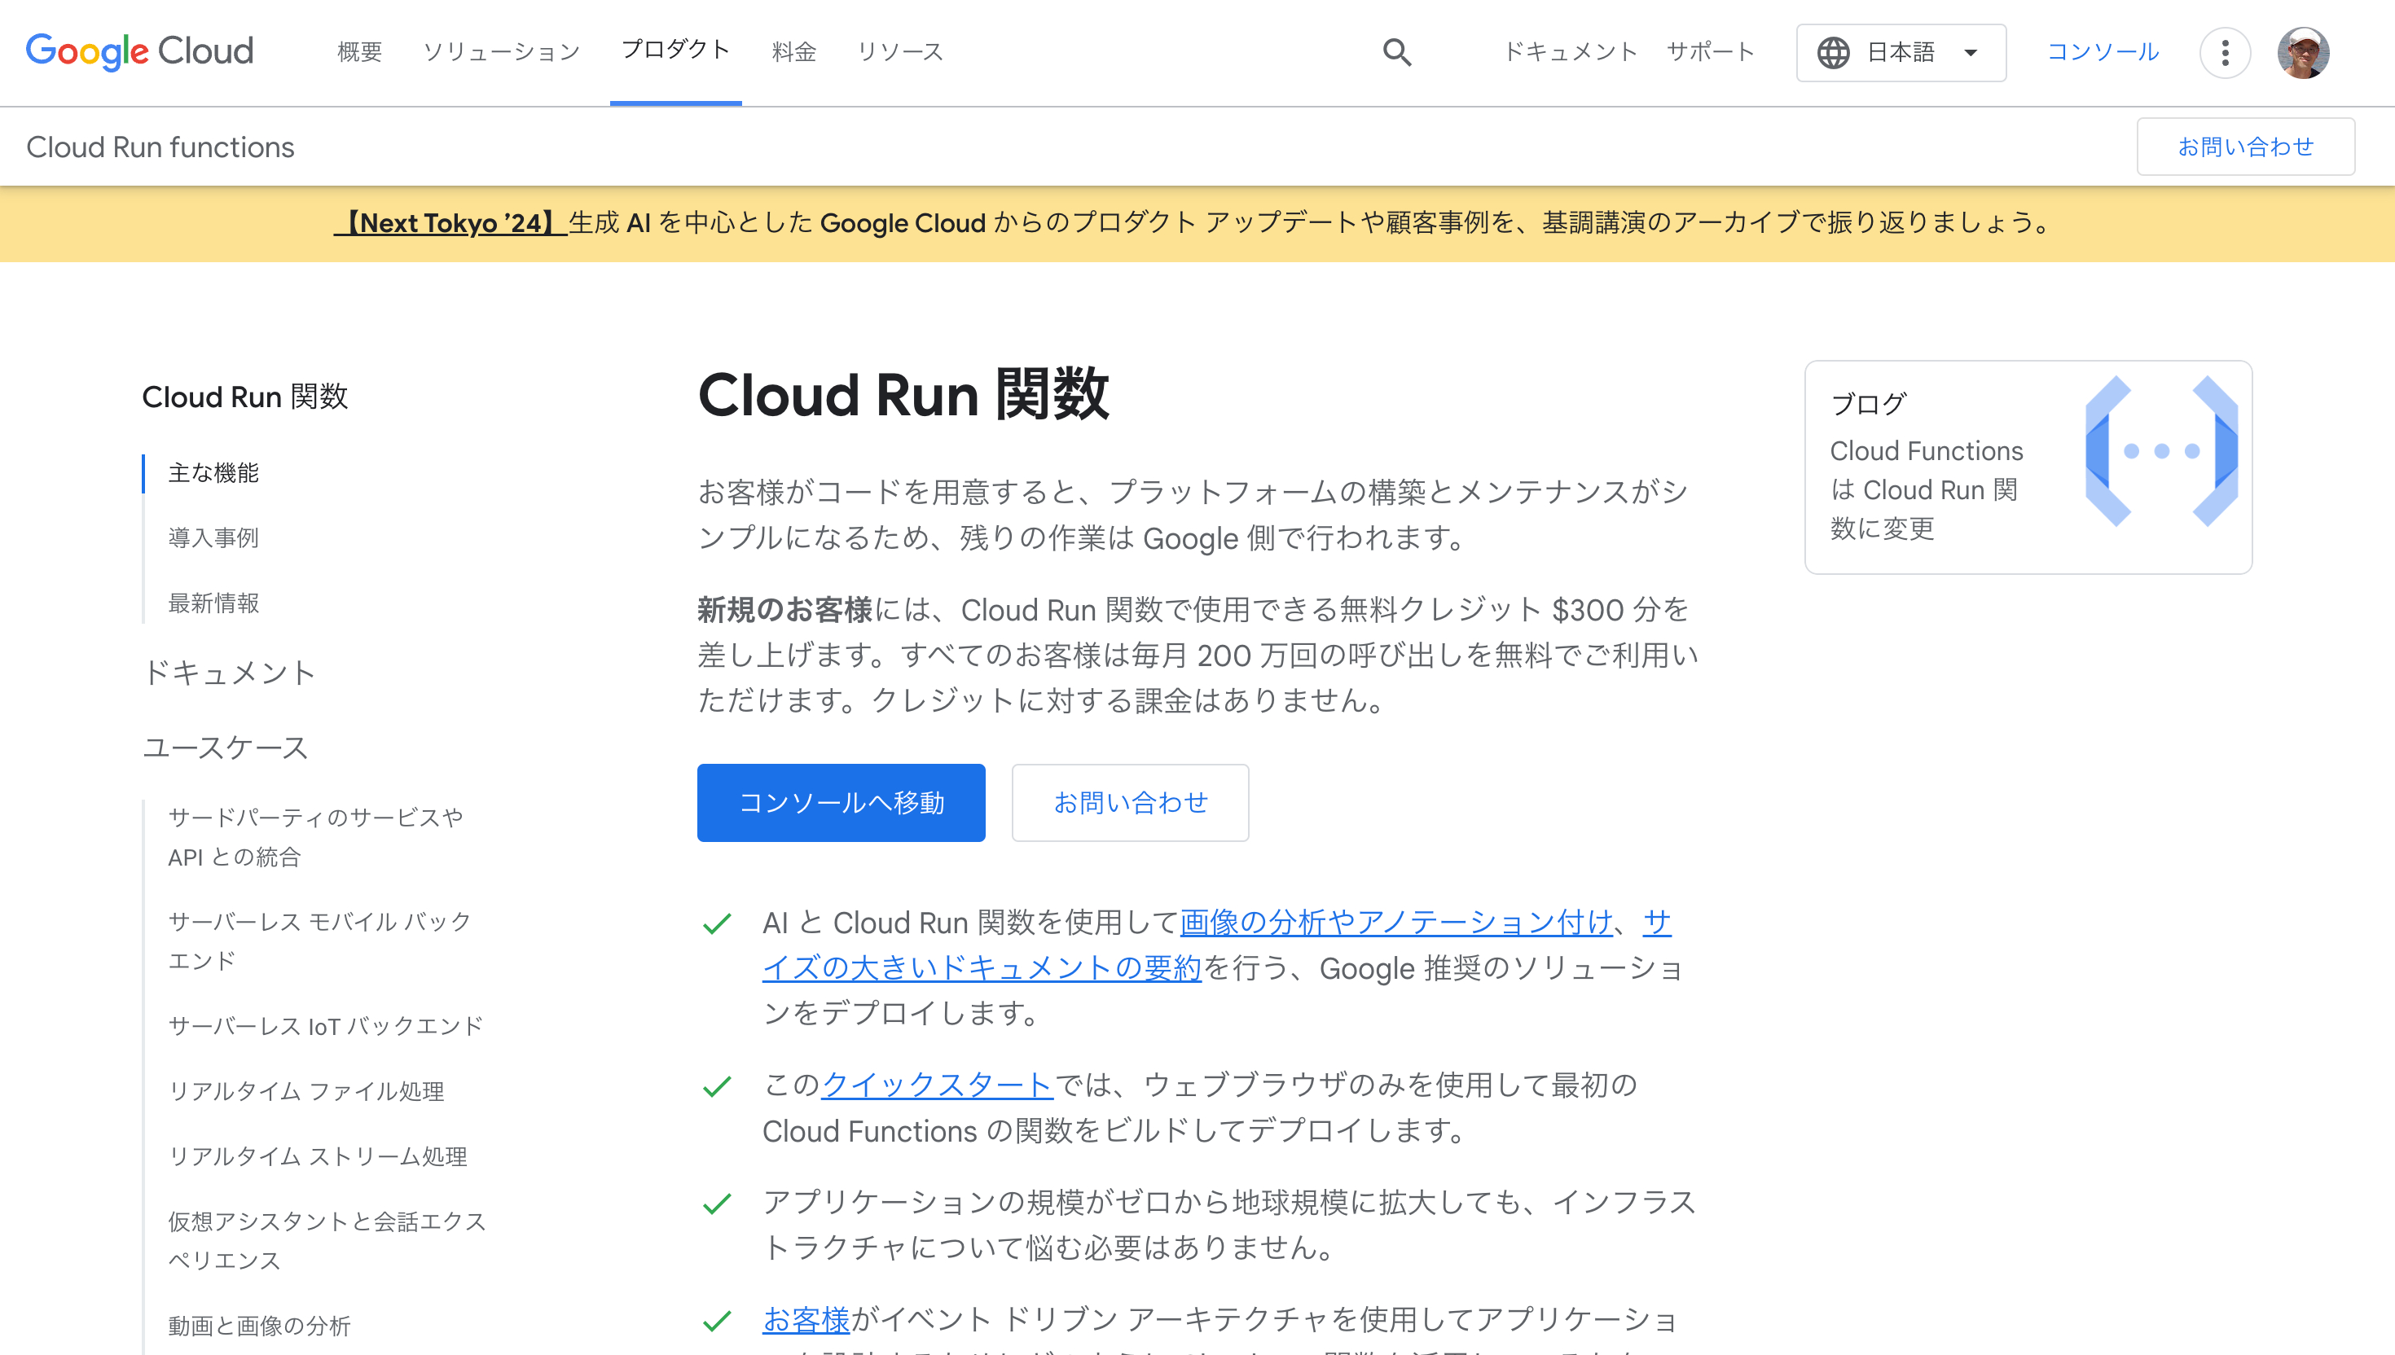Image resolution: width=2395 pixels, height=1355 pixels.
Task: Open 動画と画像の分析 sidebar item
Action: click(259, 1325)
